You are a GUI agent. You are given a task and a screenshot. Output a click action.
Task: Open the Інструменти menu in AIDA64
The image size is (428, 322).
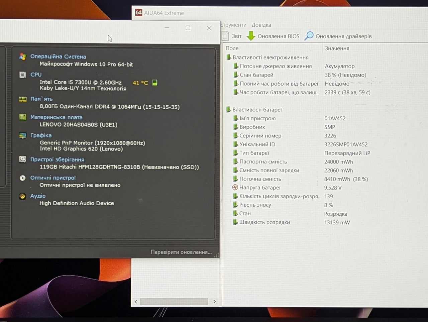coord(233,25)
